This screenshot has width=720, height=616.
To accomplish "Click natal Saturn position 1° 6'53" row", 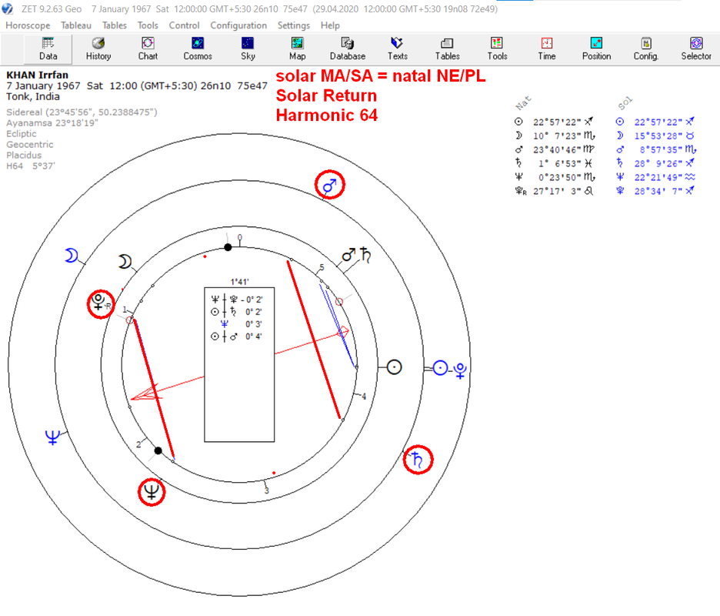I will pos(555,163).
